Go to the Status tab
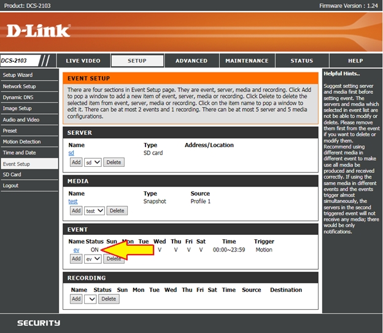 301,61
